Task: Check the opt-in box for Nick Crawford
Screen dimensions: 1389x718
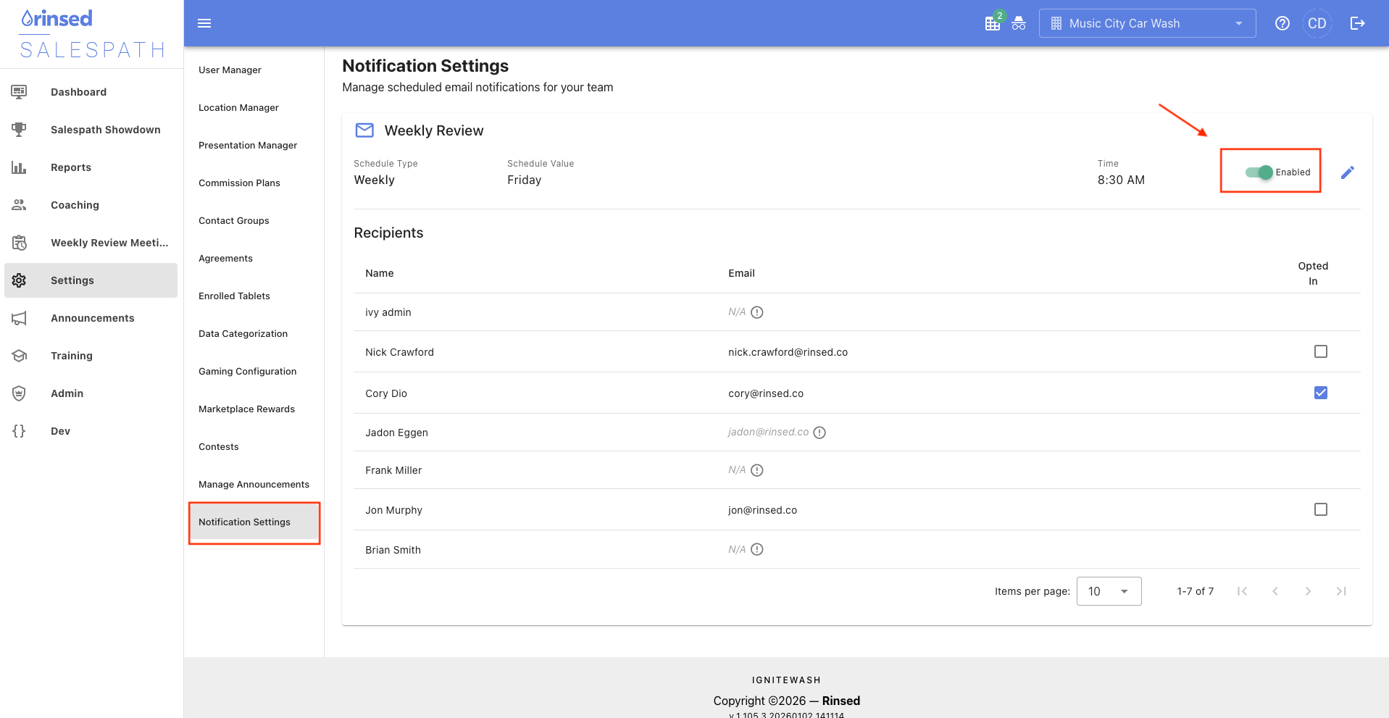Action: point(1321,351)
